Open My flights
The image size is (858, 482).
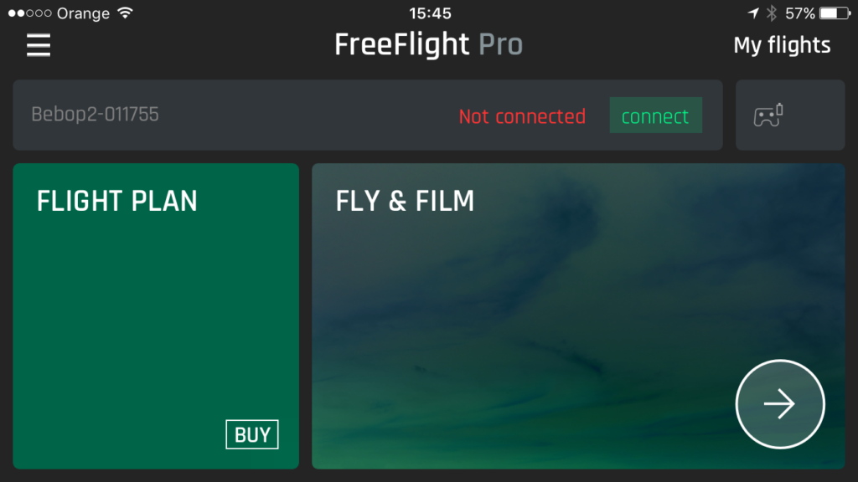click(x=782, y=45)
